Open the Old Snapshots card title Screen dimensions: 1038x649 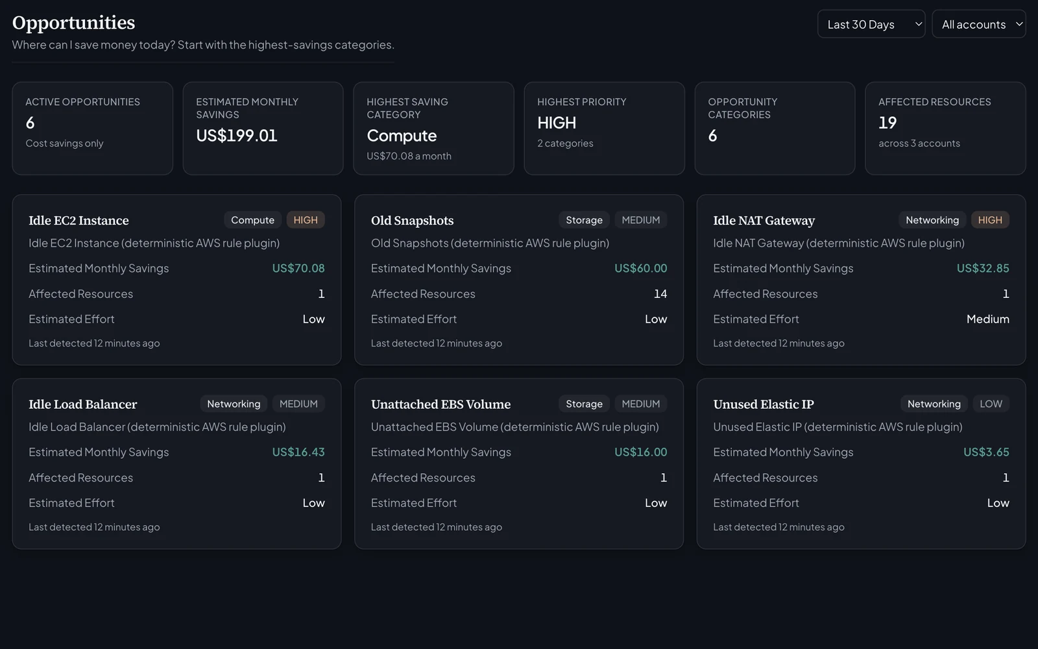[412, 221]
